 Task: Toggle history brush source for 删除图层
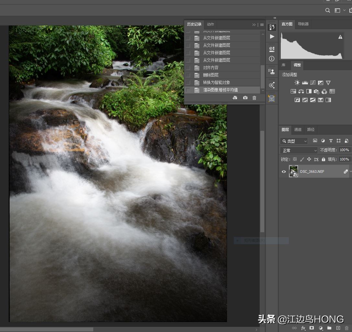point(188,75)
